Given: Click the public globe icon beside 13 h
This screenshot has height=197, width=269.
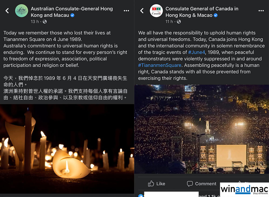Looking at the screenshot, I should pyautogui.click(x=44, y=21).
